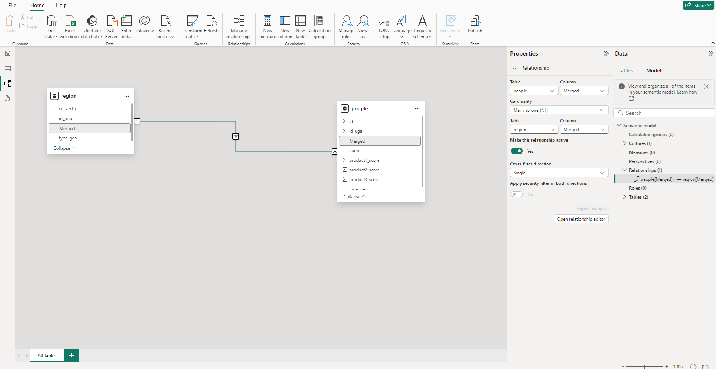716x369 pixels.
Task: Open people table more options
Action: pyautogui.click(x=417, y=109)
